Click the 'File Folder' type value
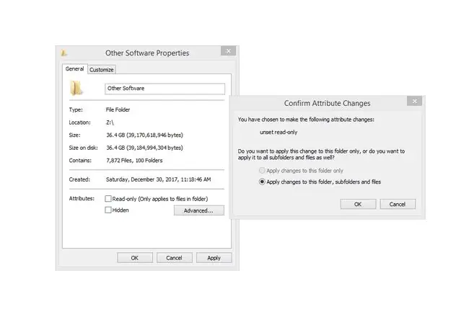 pos(118,110)
